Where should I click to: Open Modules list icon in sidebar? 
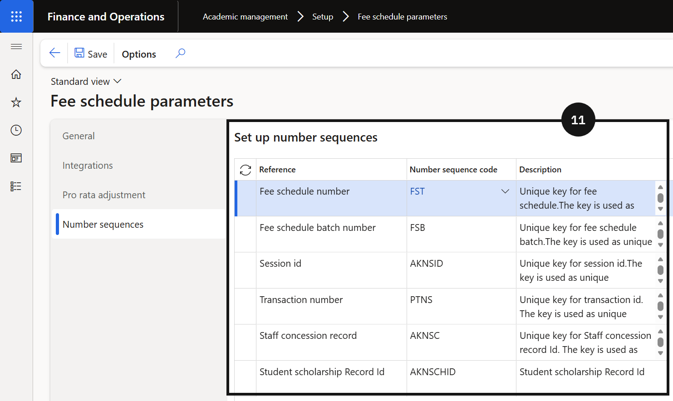pos(16,186)
